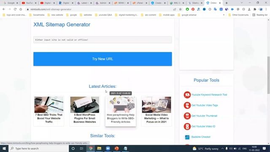Screen dimensions: 270x152
Task: Click the taskbar search box
Action: click(39, 148)
